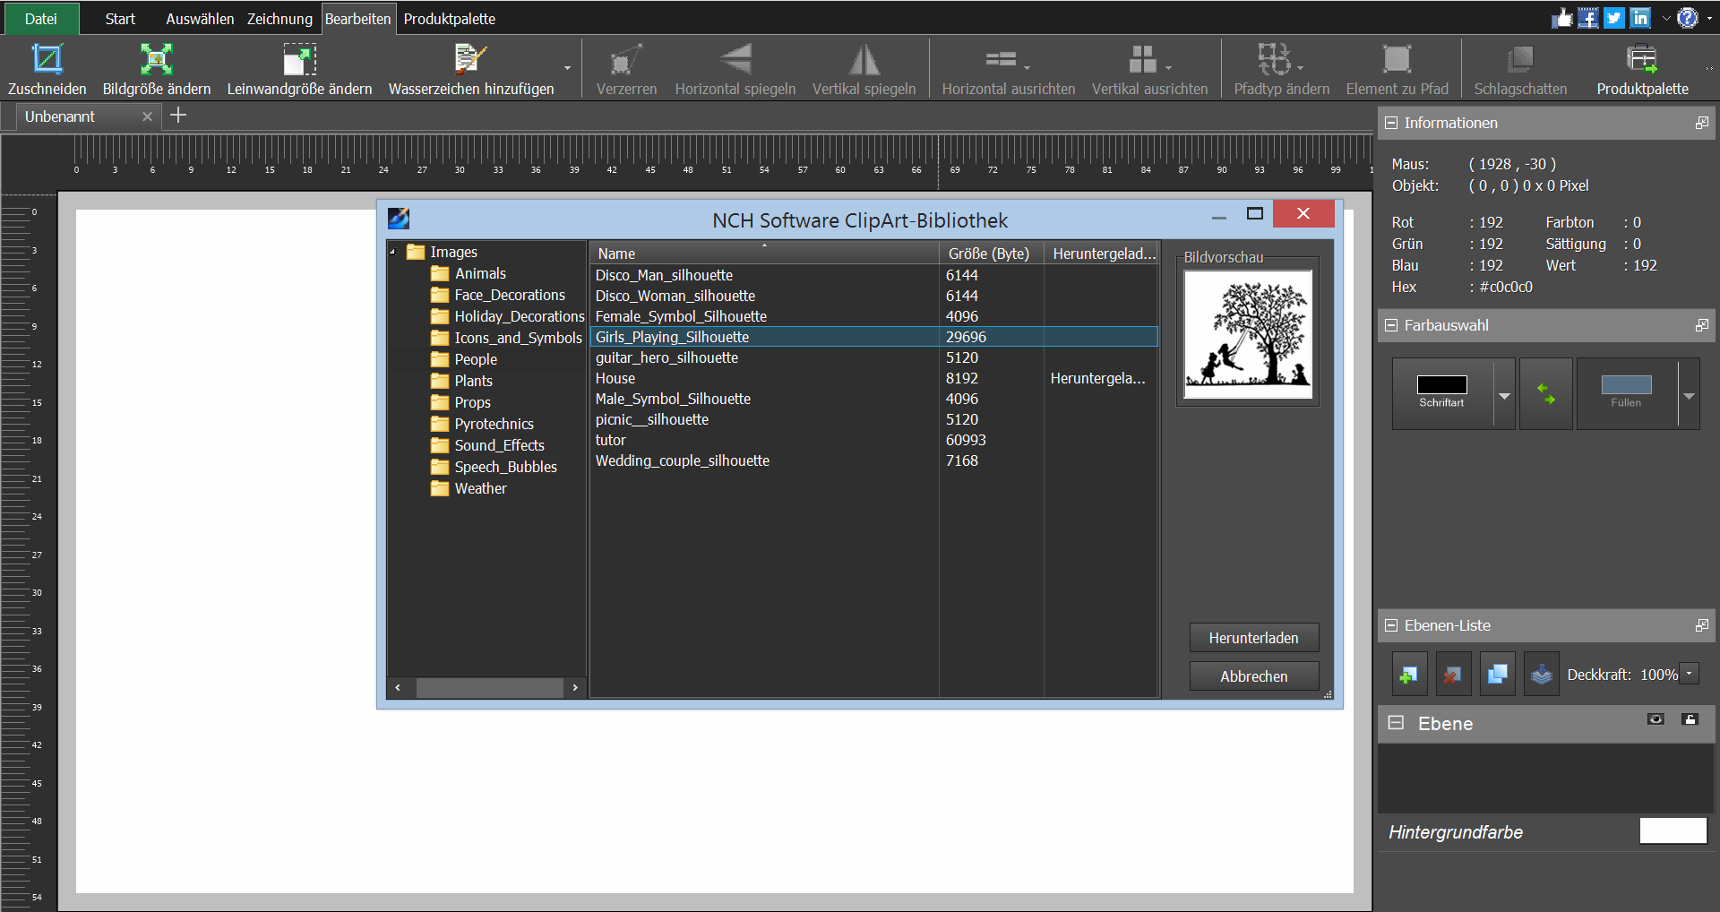Select the Wedding_couple_silhouette clipart row
1720x912 pixels.
click(x=874, y=460)
